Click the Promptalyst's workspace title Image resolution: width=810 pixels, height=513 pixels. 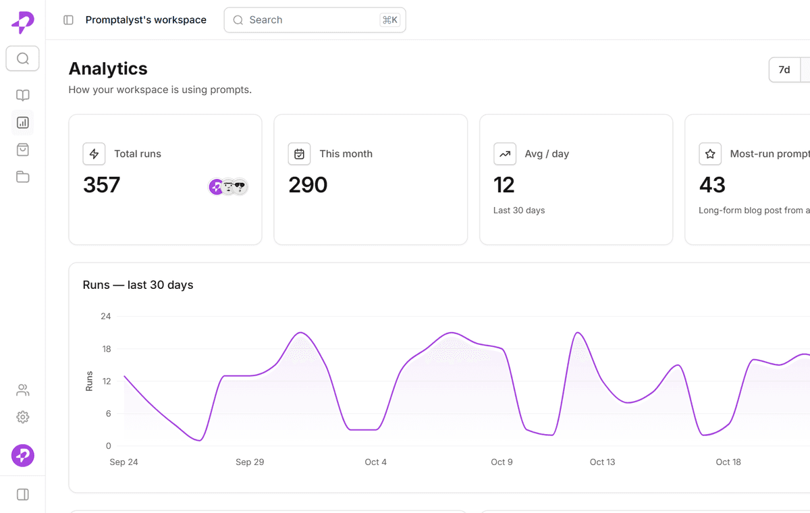point(146,20)
